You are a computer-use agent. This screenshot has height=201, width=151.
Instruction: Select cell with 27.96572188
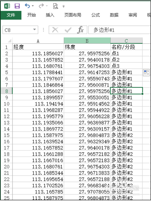click(87, 179)
